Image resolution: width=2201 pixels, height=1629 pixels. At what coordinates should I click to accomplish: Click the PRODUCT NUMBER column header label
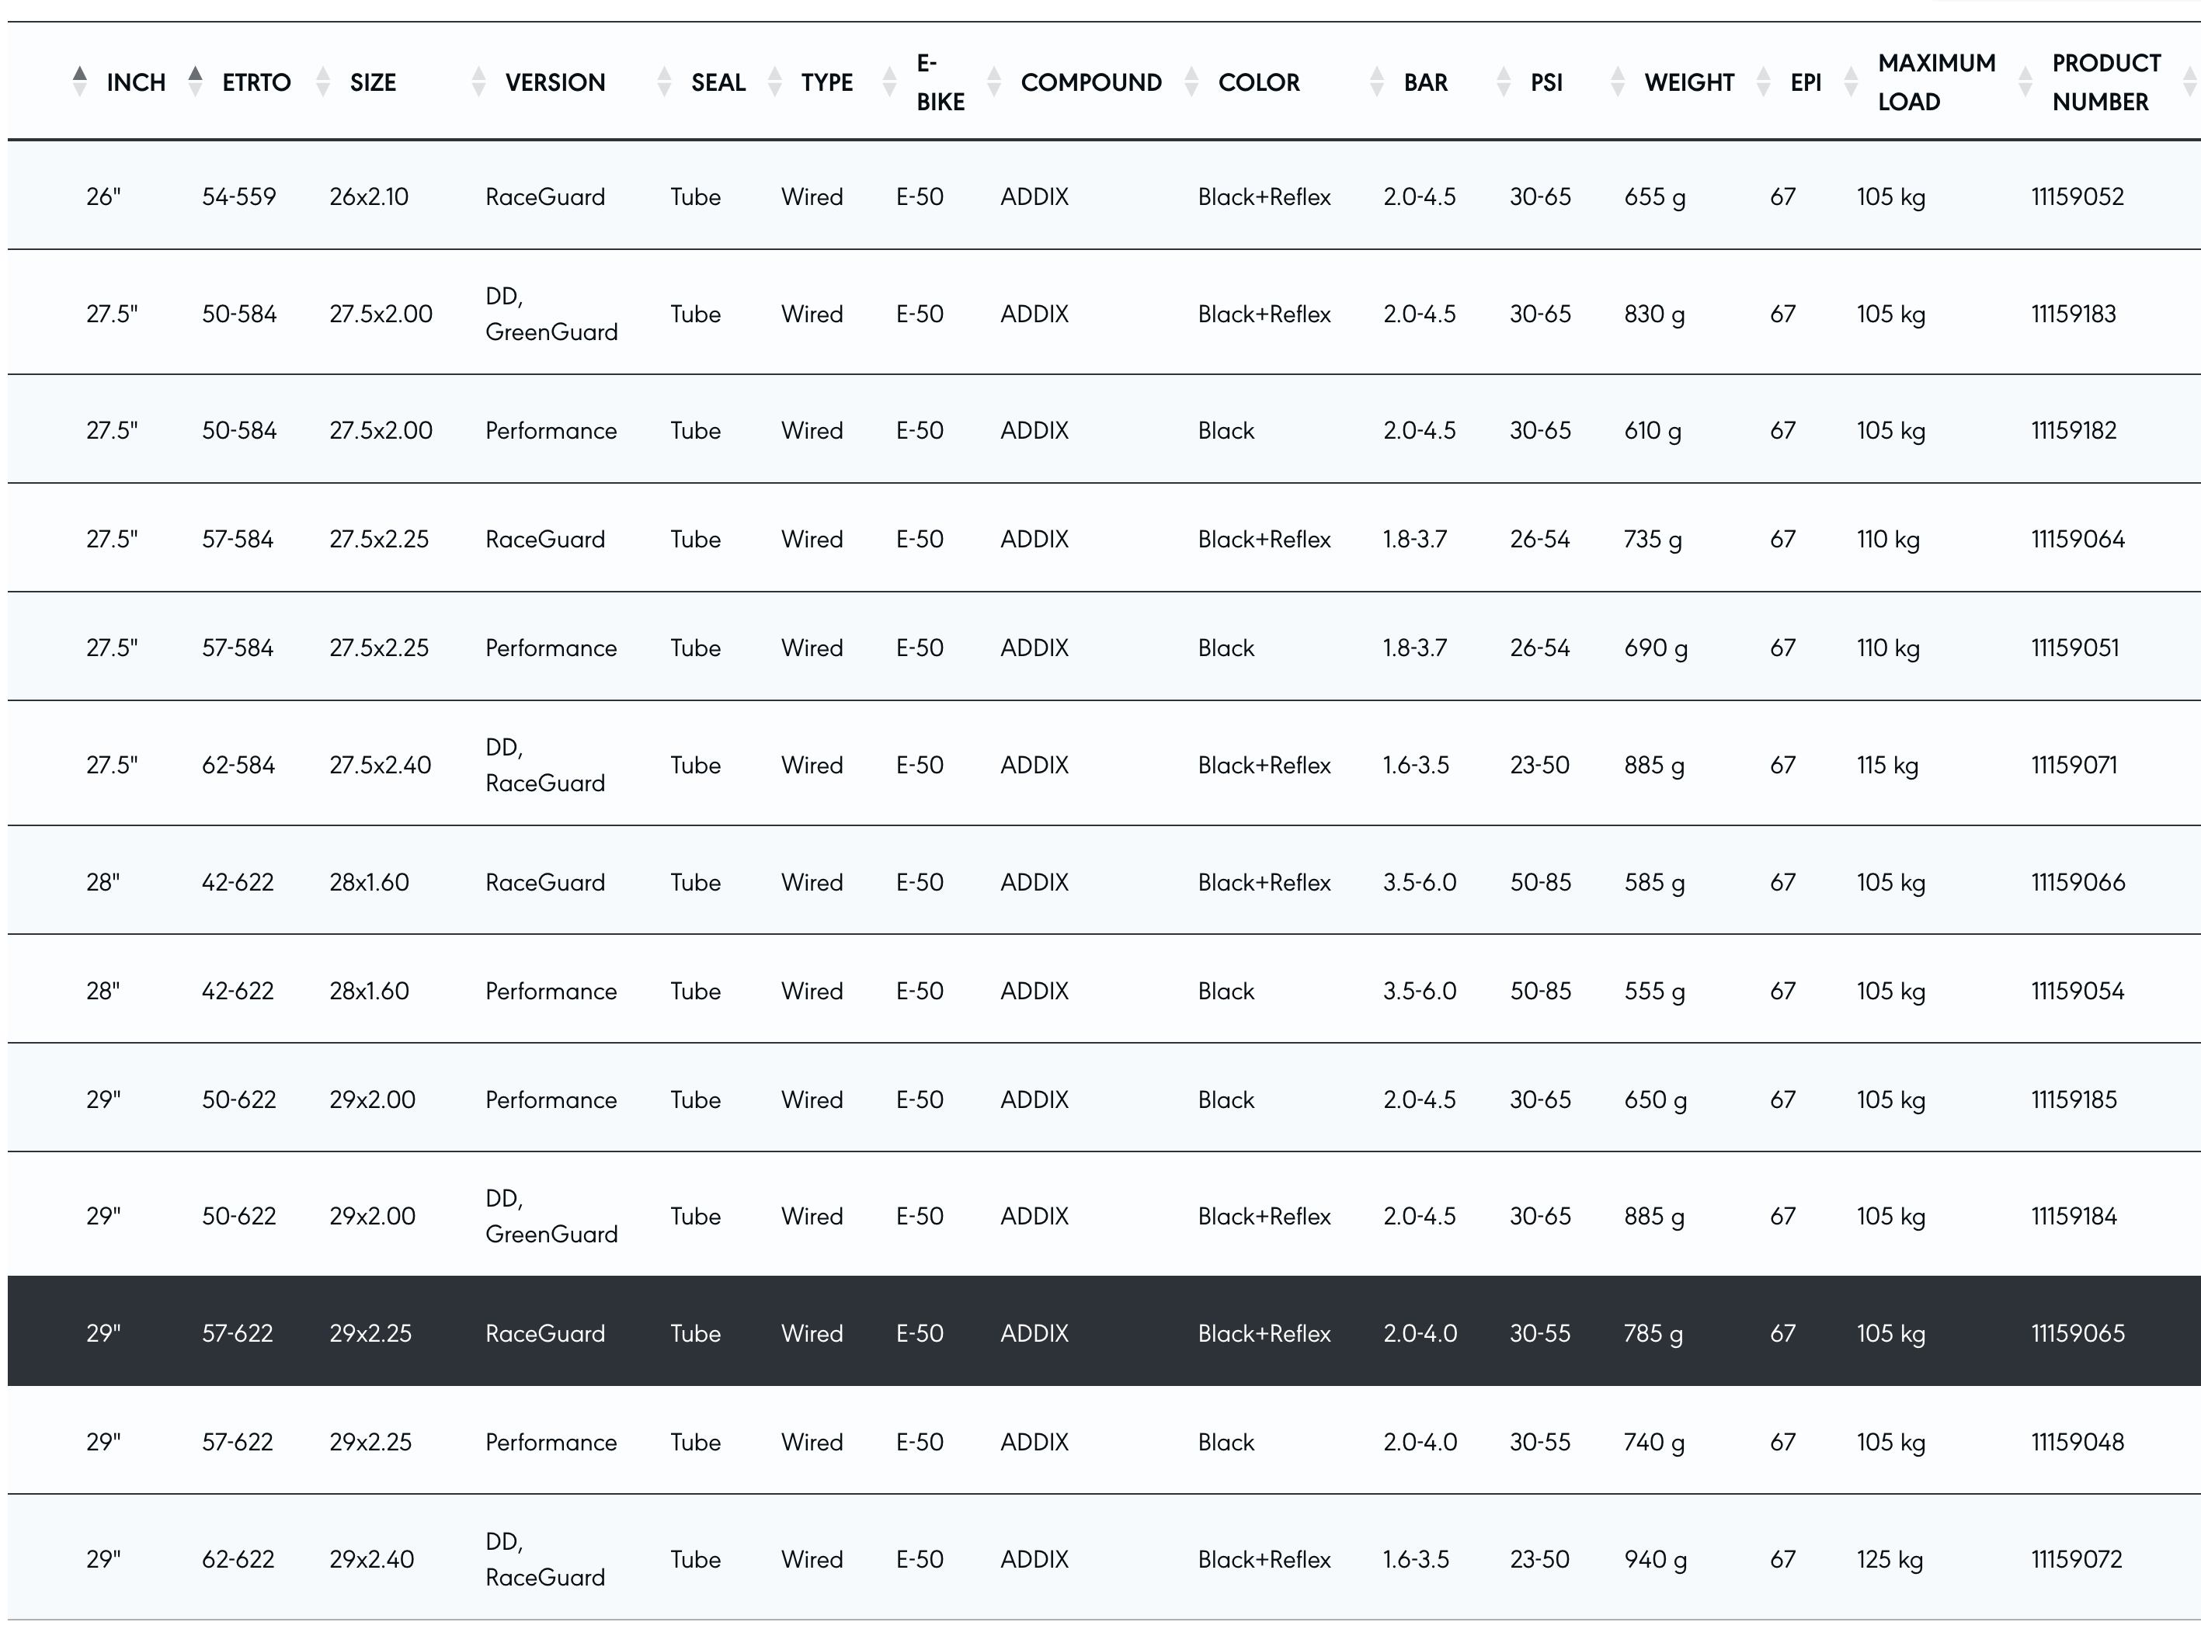[2105, 82]
